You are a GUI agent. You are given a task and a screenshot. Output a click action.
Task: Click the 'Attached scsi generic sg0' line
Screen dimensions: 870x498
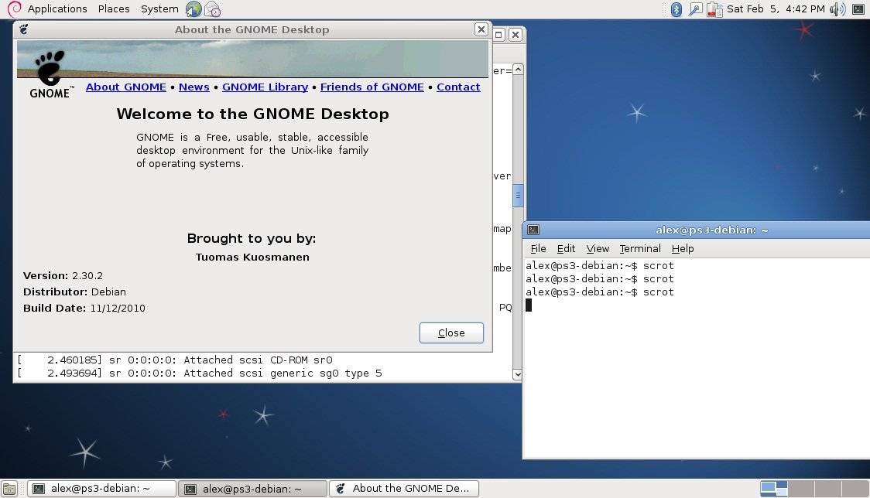[x=199, y=373]
